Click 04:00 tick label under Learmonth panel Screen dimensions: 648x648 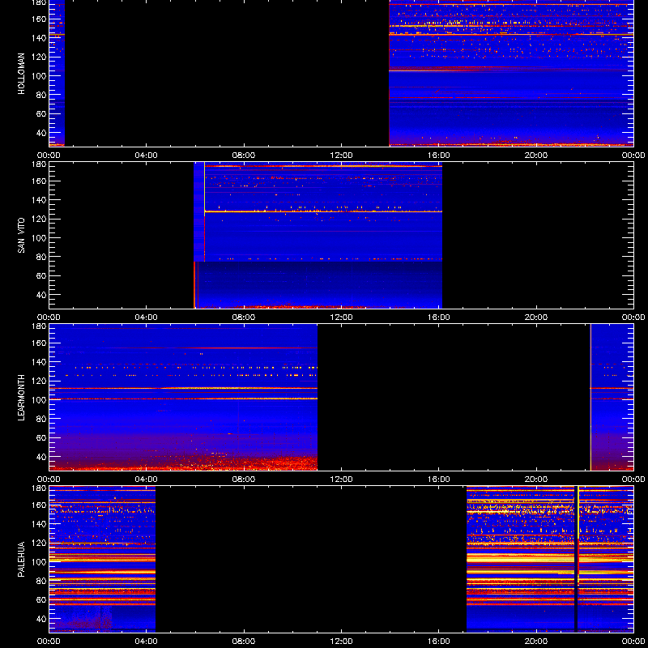click(x=147, y=480)
